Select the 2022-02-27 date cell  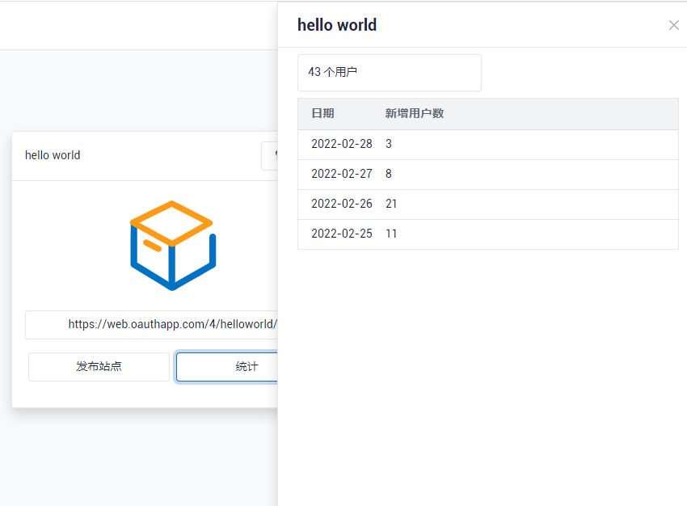(341, 174)
